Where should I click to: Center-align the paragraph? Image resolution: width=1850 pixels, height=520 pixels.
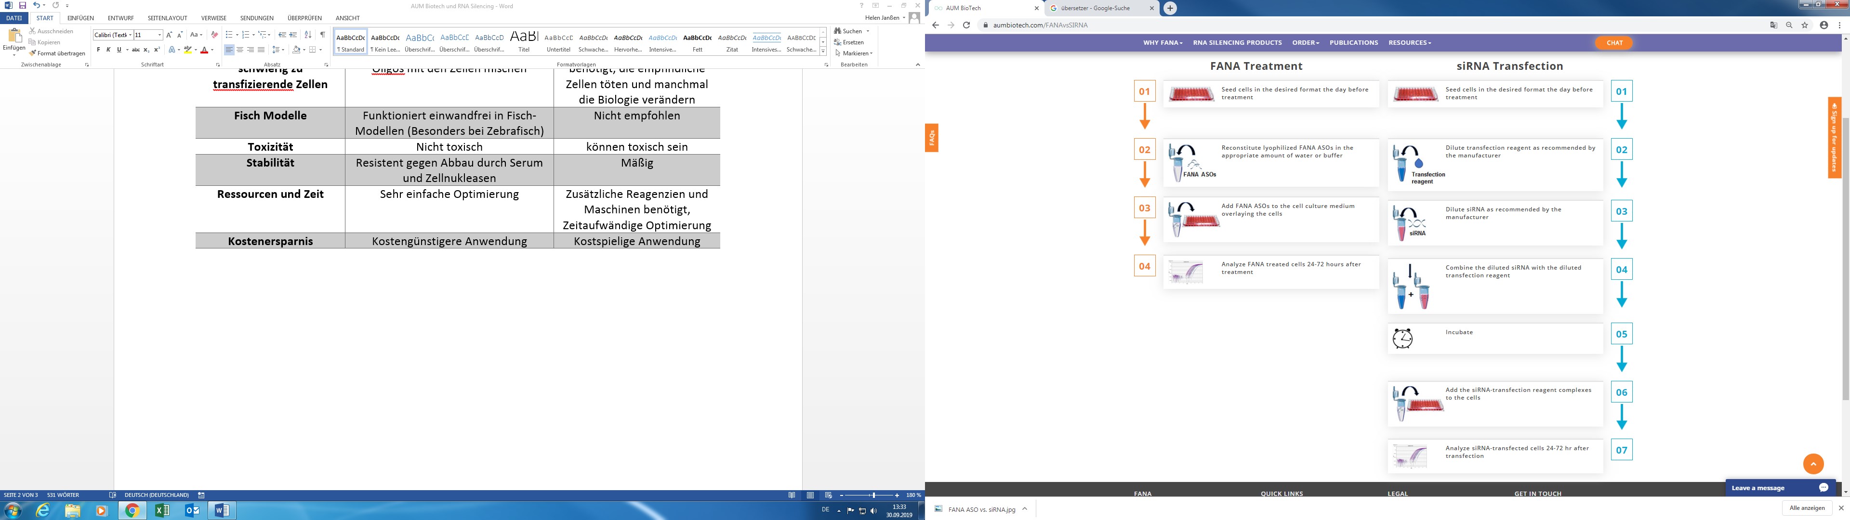click(240, 50)
